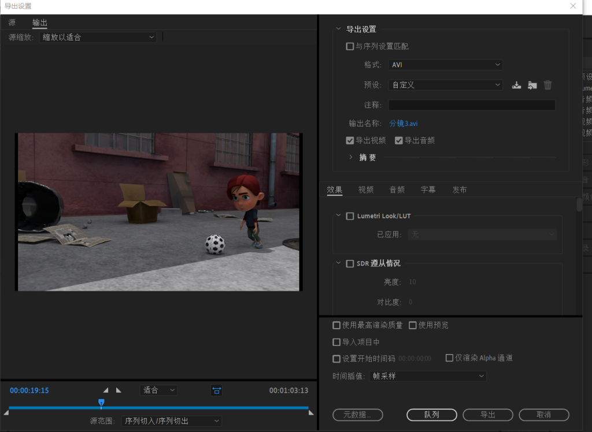
Task: Expand the 摘要 section
Action: click(x=351, y=157)
